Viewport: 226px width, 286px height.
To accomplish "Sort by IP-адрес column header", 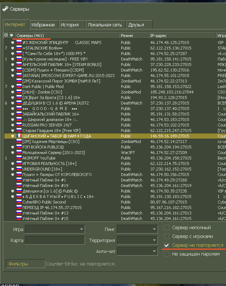I will 182,36.
